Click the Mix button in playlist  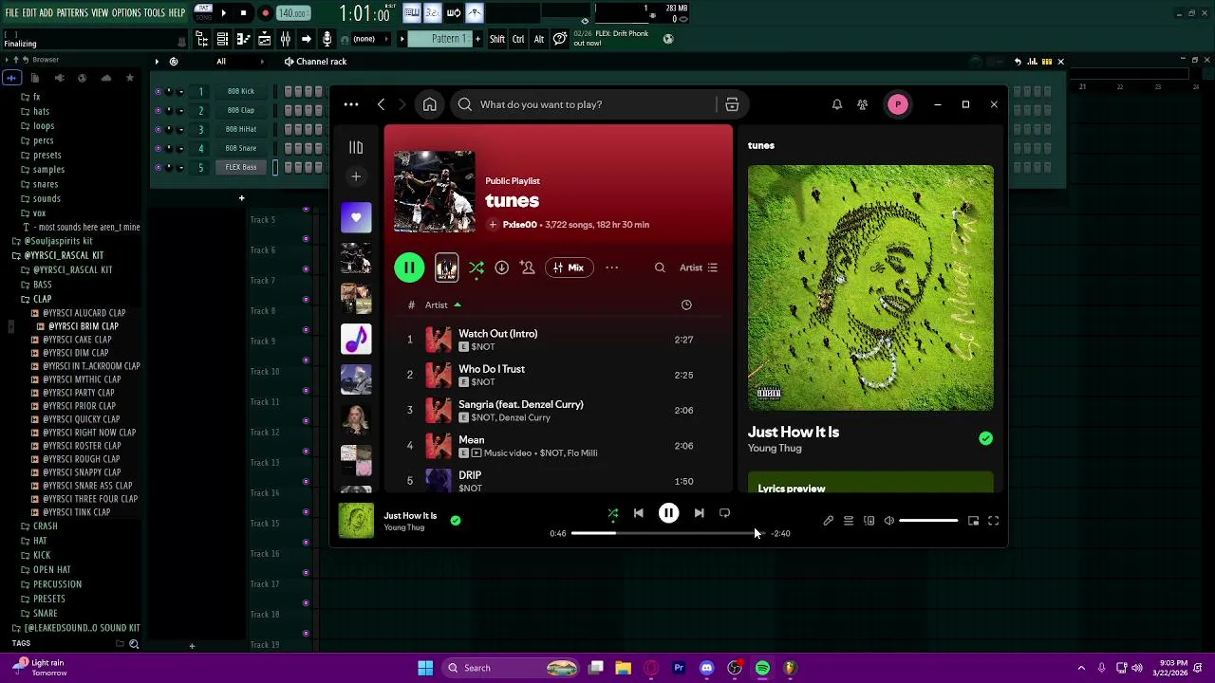pos(569,268)
